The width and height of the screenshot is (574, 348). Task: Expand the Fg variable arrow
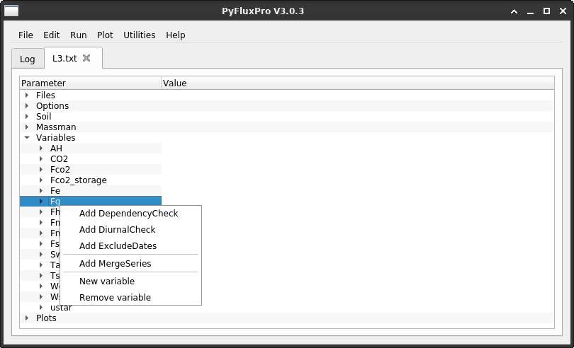click(41, 201)
